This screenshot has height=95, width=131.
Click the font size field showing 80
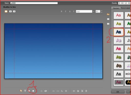[98, 11]
